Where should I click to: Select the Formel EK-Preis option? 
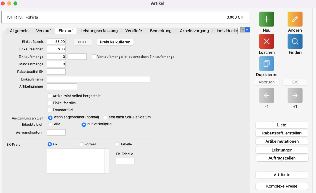click(81, 144)
